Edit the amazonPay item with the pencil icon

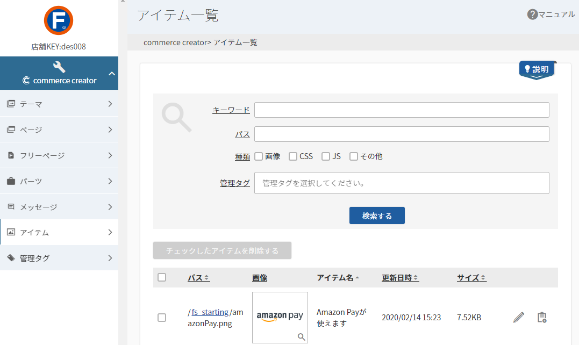(518, 317)
